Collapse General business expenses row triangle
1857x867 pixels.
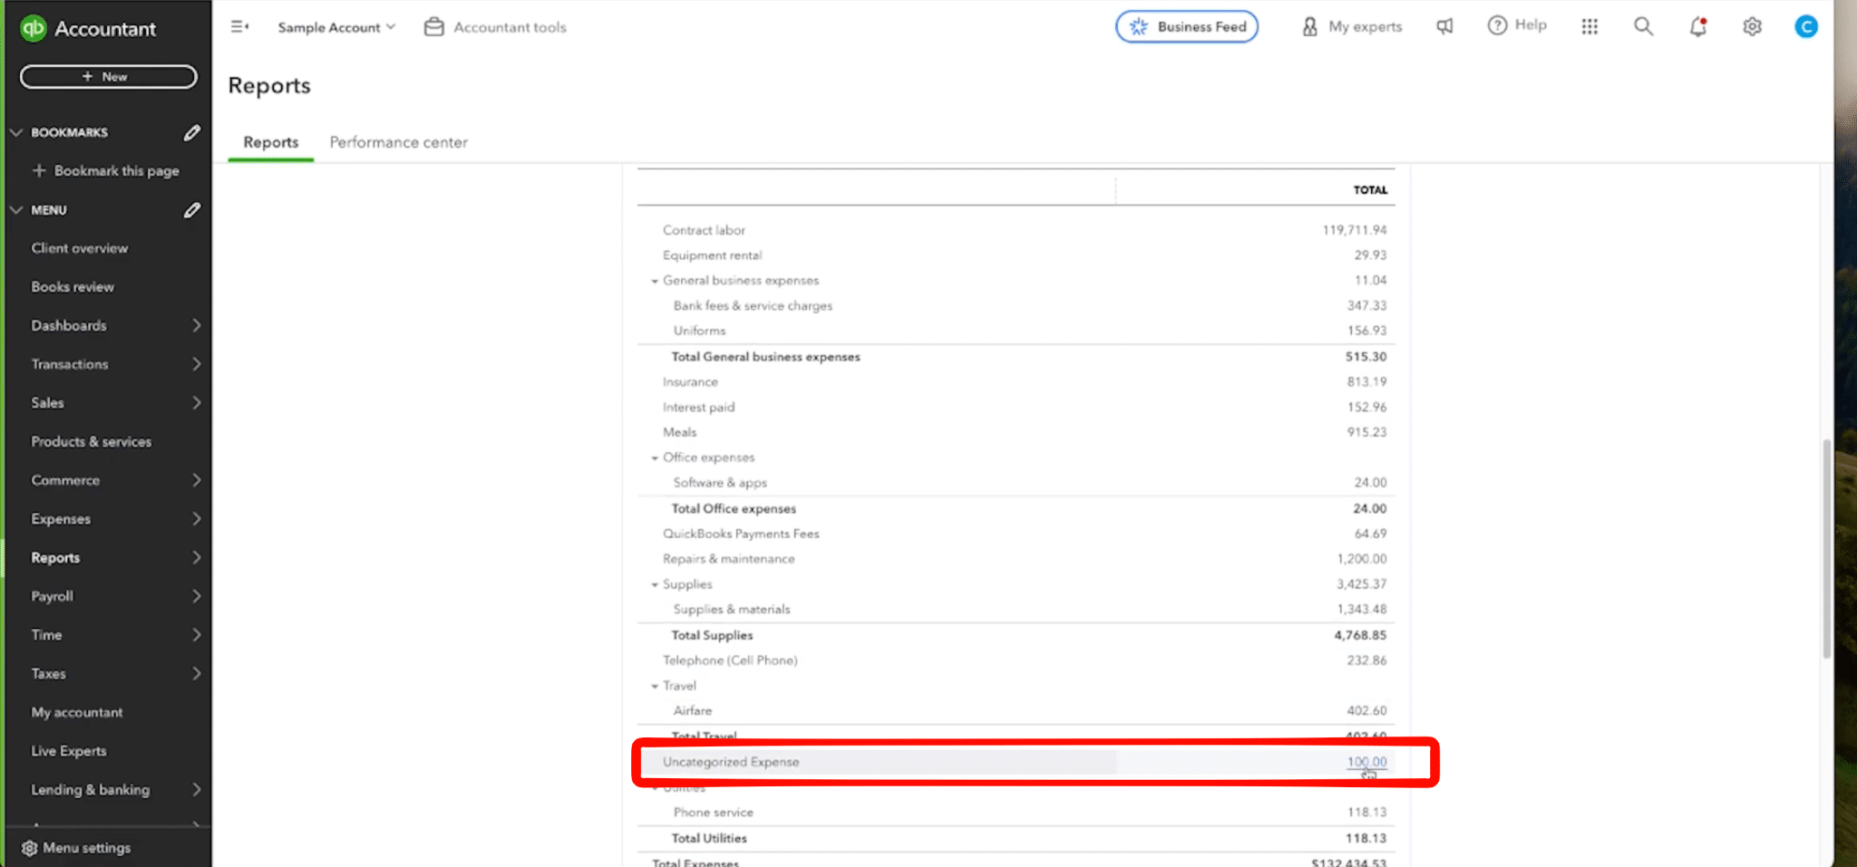point(655,281)
